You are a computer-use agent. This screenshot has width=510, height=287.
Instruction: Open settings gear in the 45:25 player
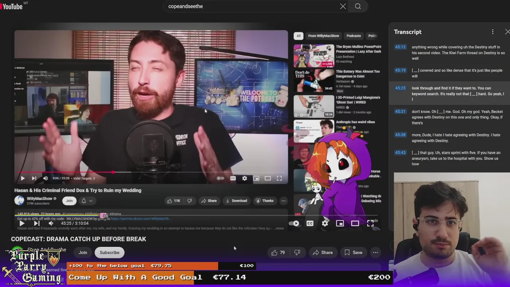[325, 224]
